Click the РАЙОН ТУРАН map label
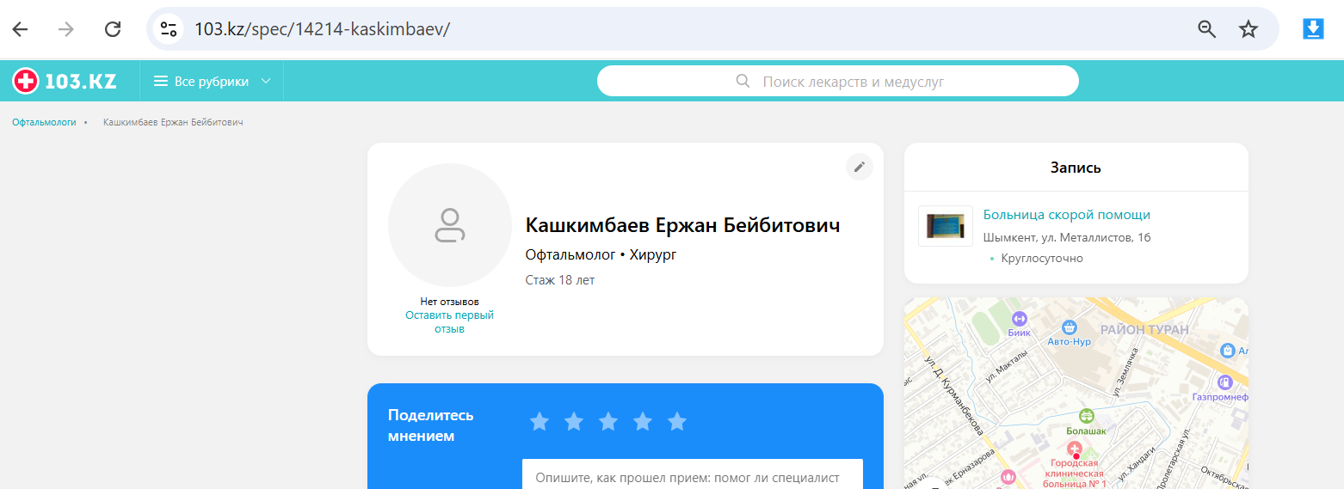Viewport: 1344px width, 489px height. (x=1144, y=330)
